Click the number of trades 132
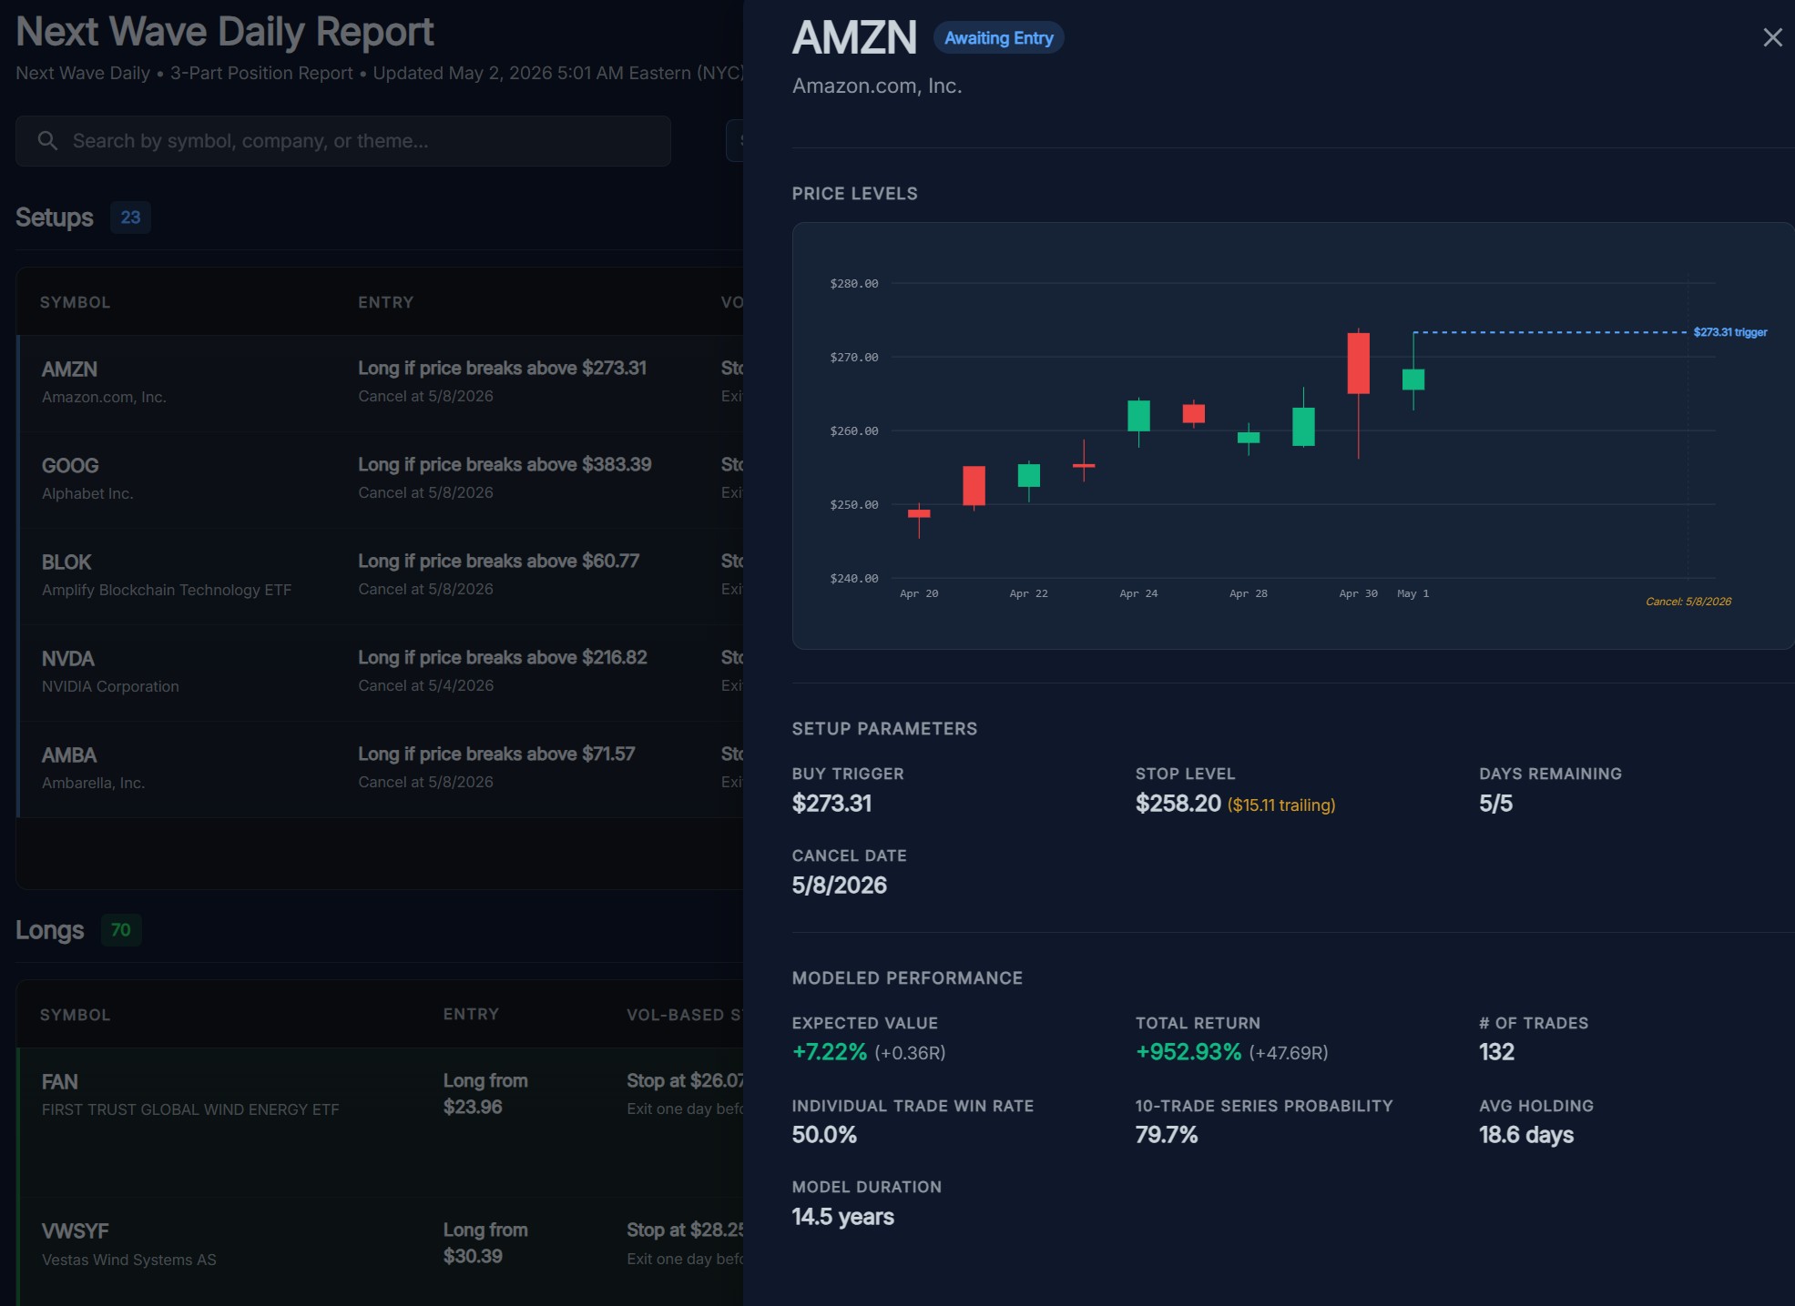 coord(1496,1052)
